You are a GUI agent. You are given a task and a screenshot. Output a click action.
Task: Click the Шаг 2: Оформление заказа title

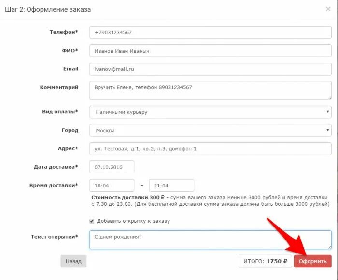(x=48, y=9)
